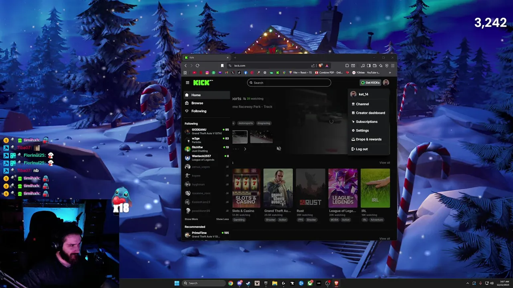Click the next arrow of the featured carousel
The image size is (513, 288).
[x=245, y=149]
